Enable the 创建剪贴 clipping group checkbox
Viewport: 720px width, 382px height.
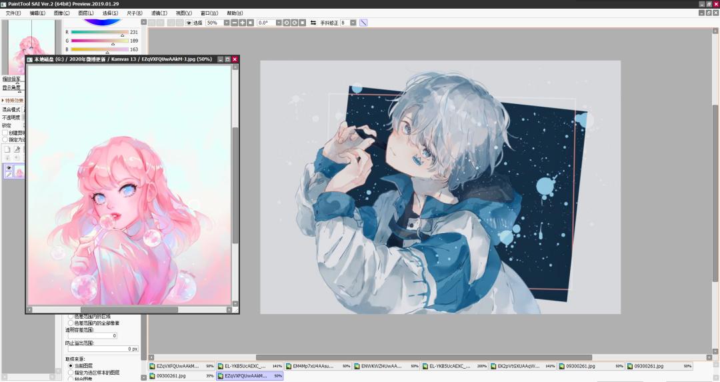coord(5,133)
